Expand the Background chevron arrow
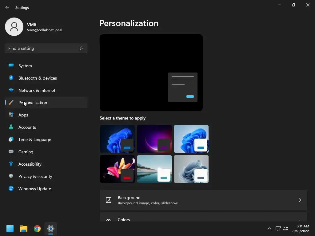The width and height of the screenshot is (315, 236). click(x=300, y=200)
